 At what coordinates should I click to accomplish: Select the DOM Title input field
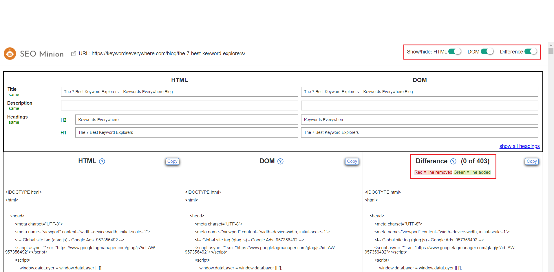click(x=419, y=92)
